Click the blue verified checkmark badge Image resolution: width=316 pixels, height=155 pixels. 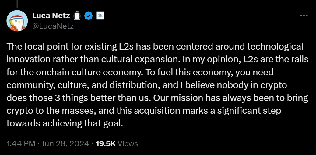(88, 16)
